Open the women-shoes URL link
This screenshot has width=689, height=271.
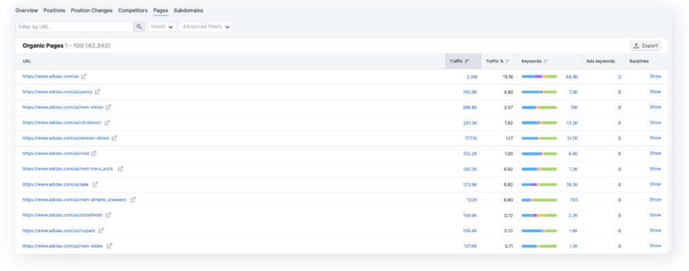pyautogui.click(x=66, y=138)
